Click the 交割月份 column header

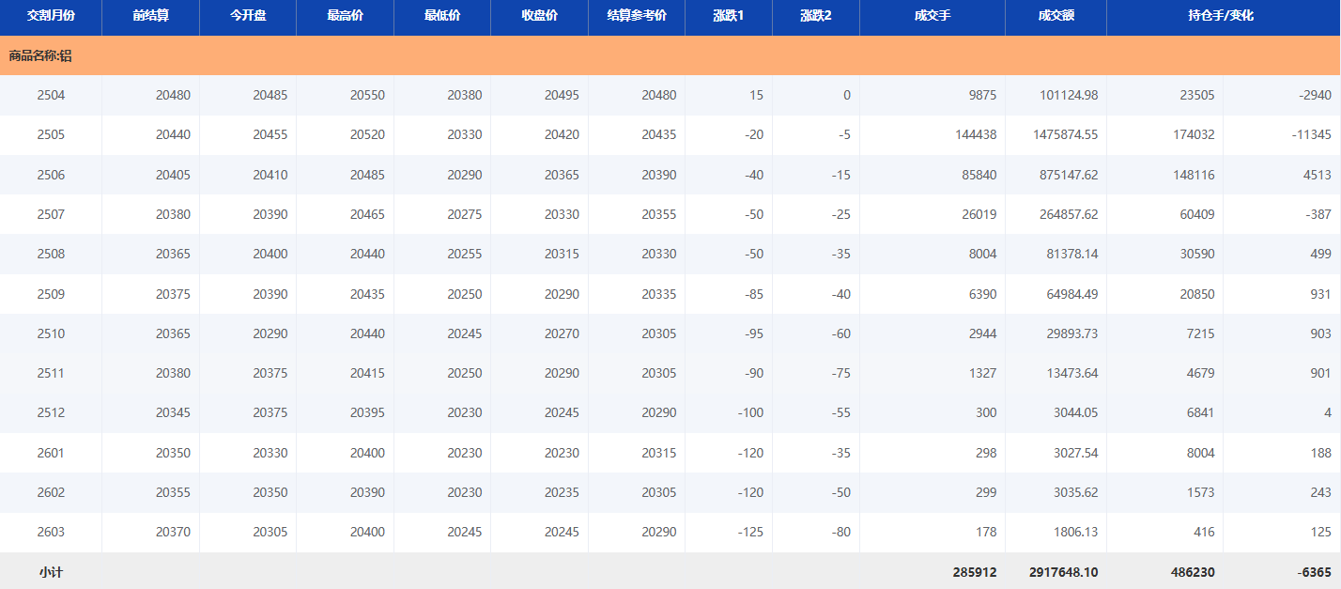pos(51,17)
